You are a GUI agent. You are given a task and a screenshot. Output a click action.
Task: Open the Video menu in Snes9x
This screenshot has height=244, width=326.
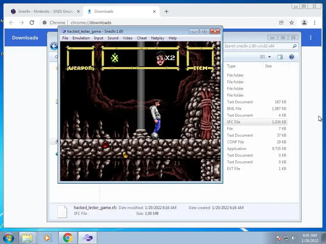pos(127,38)
